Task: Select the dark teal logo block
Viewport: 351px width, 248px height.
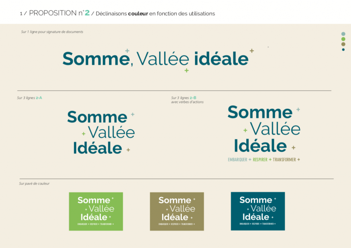Action: 258,211
